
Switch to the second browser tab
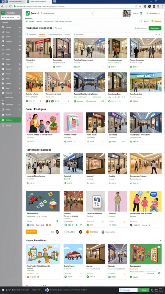point(38,2)
